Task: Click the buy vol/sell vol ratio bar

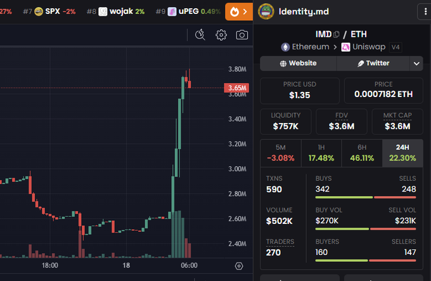Action: tap(366, 229)
